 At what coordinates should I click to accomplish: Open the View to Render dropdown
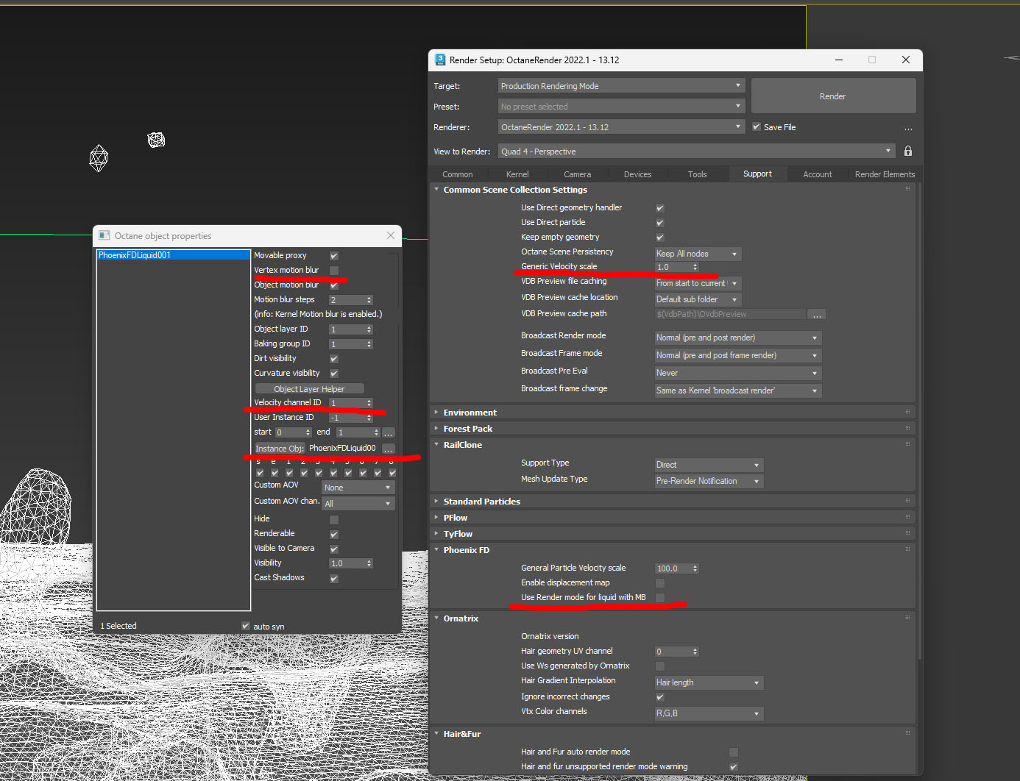point(697,151)
